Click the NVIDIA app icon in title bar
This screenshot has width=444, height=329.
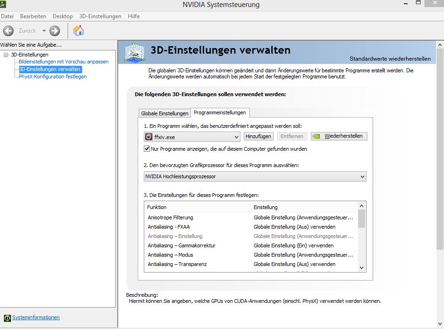tap(3, 4)
